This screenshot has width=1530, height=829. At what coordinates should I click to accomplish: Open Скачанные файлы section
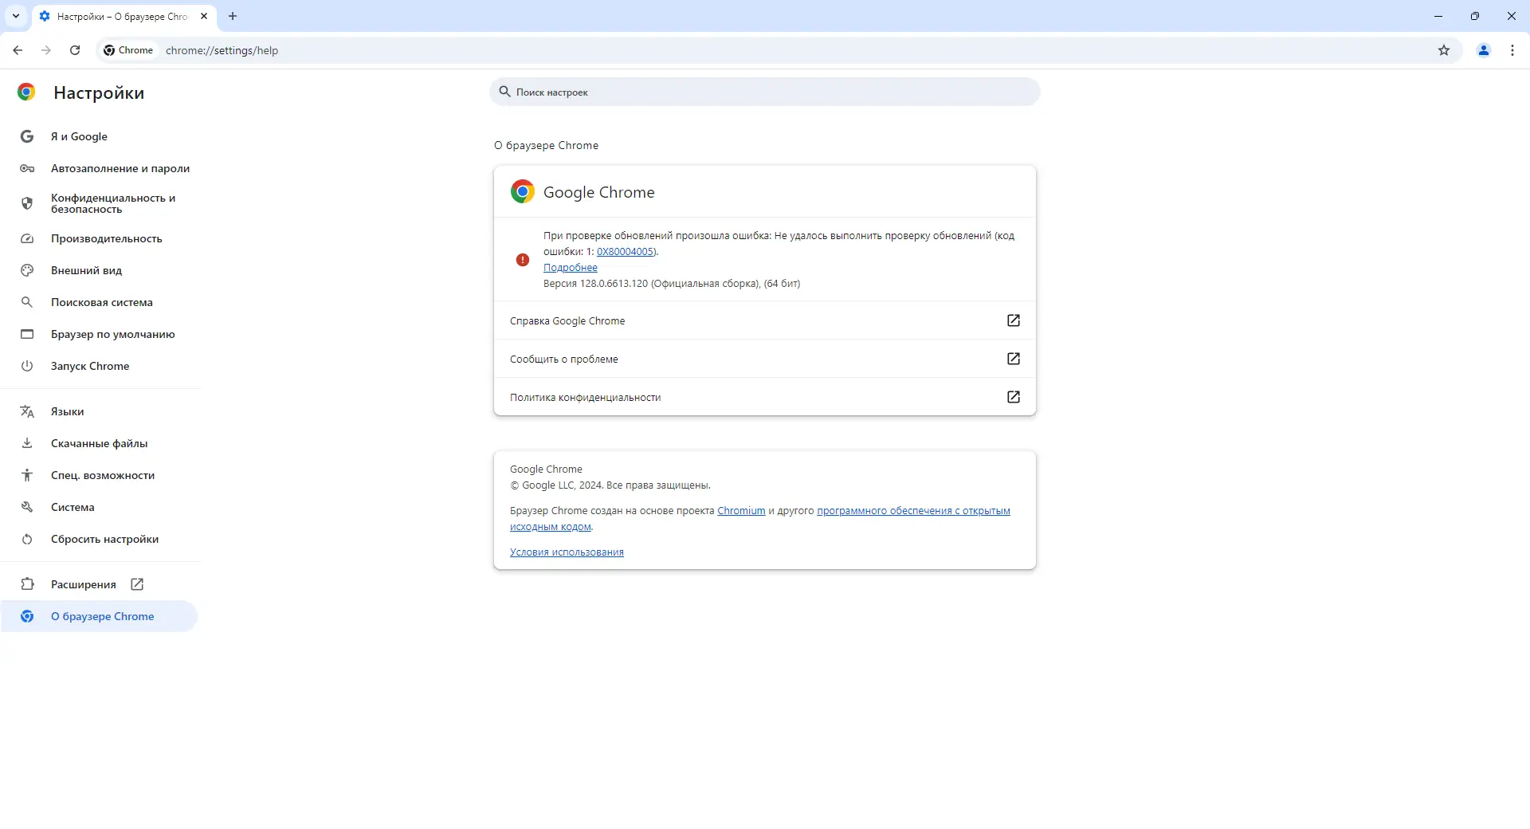pyautogui.click(x=100, y=443)
